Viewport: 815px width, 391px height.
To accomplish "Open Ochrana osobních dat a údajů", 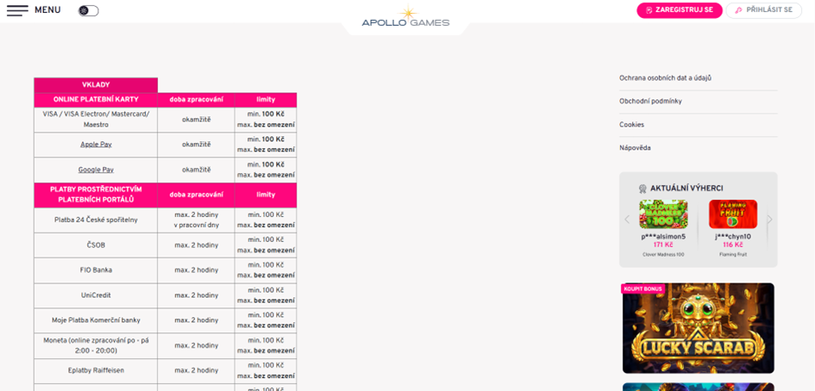I will 665,78.
